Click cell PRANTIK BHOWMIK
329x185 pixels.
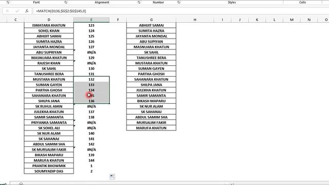tap(49, 165)
